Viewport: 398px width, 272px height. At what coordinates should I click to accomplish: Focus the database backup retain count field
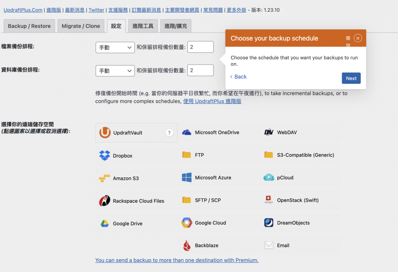click(200, 70)
